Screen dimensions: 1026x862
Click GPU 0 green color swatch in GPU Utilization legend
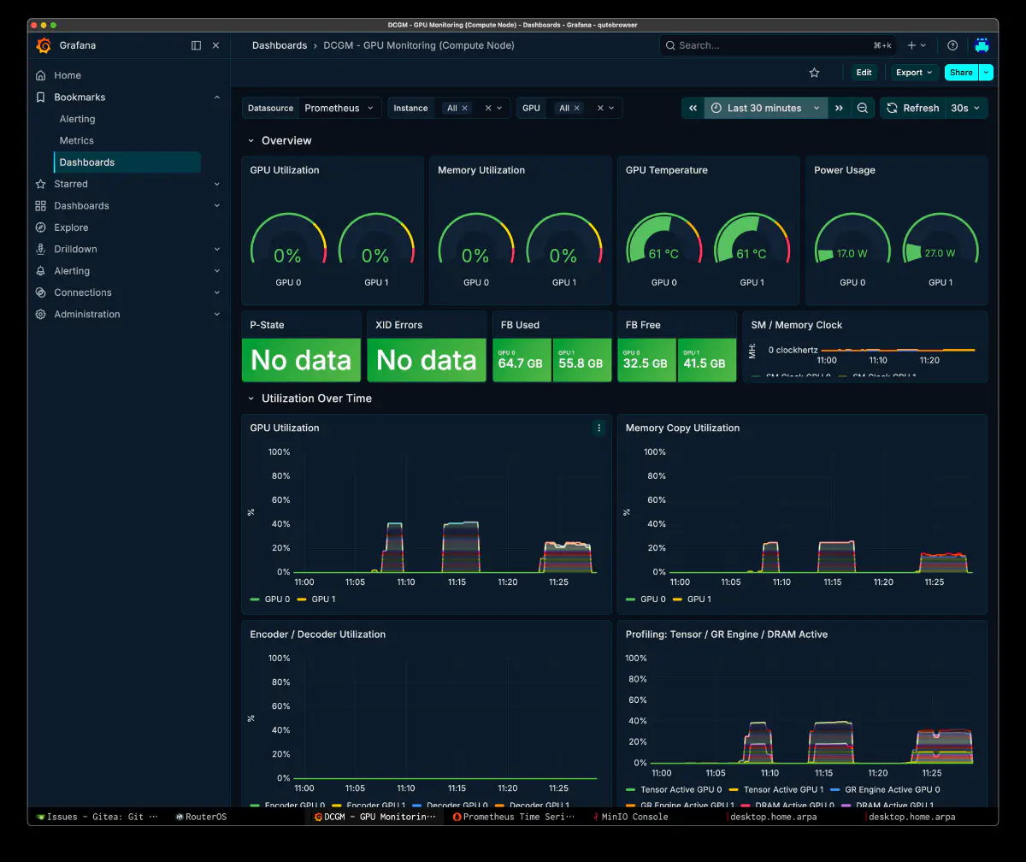pos(255,599)
